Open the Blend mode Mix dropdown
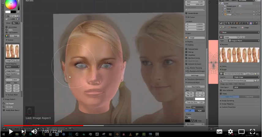This screenshot has width=262, height=137. coord(16,23)
